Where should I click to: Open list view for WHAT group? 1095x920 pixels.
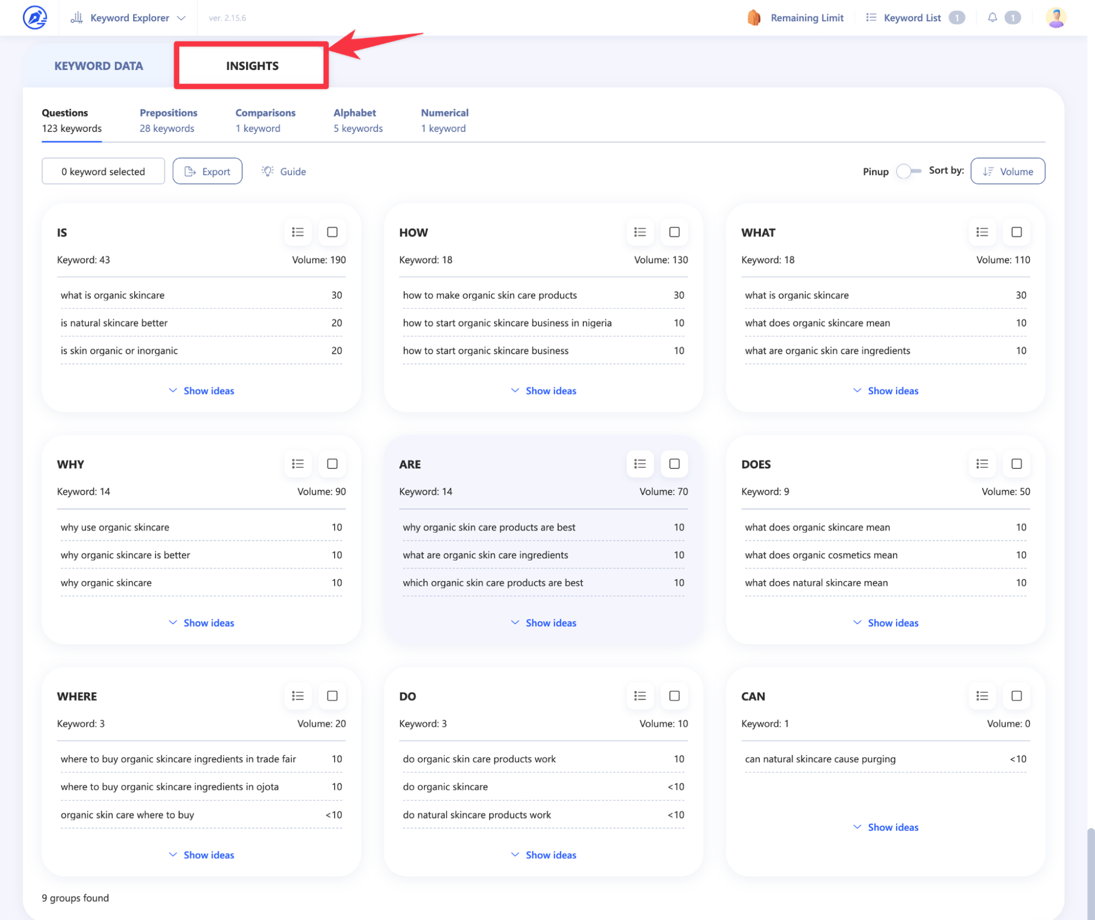tap(982, 232)
